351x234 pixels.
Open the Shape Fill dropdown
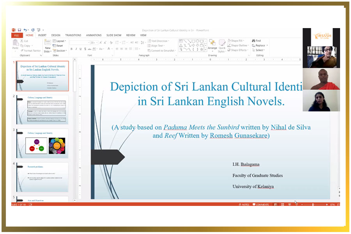click(236, 41)
